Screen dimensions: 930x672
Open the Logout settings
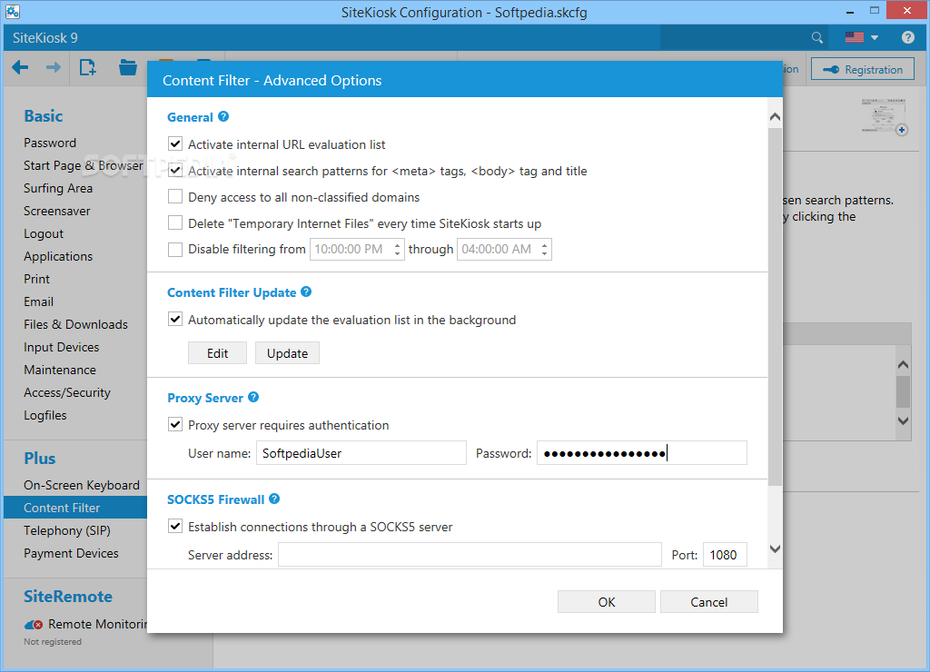(44, 233)
